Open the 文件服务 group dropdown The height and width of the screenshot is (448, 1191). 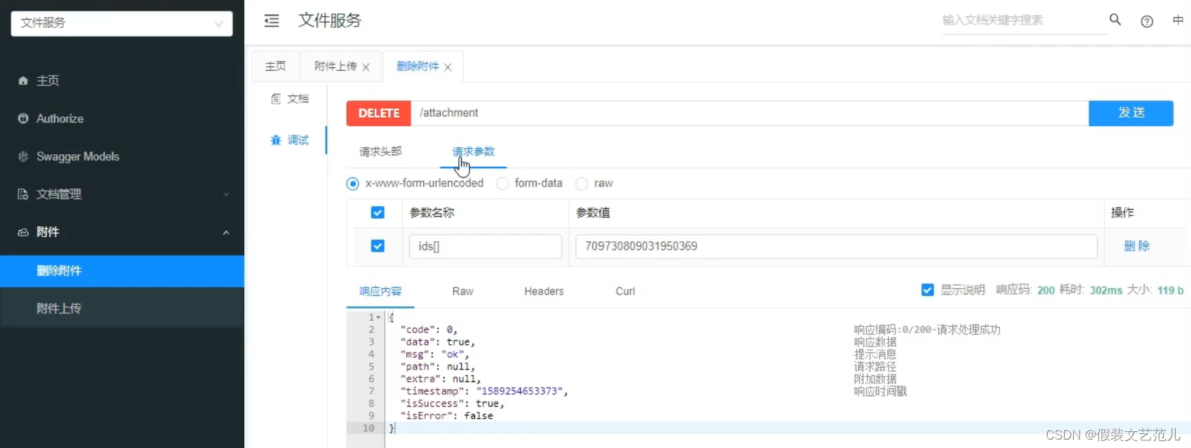coord(122,23)
